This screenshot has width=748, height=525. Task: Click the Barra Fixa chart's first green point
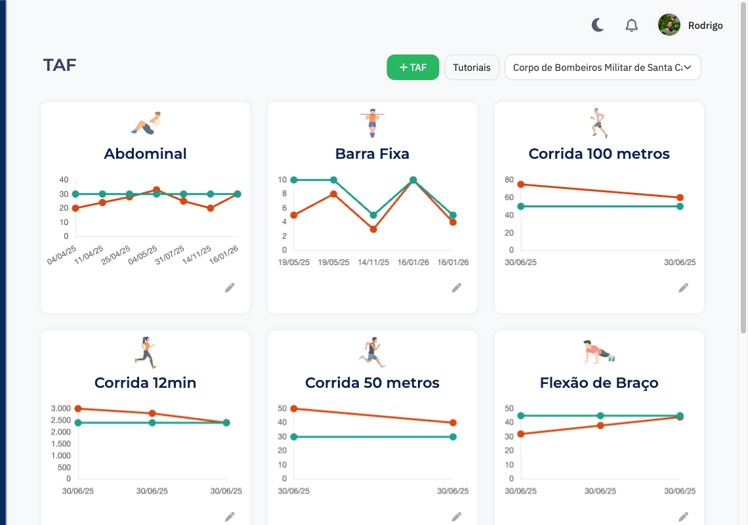tap(294, 180)
